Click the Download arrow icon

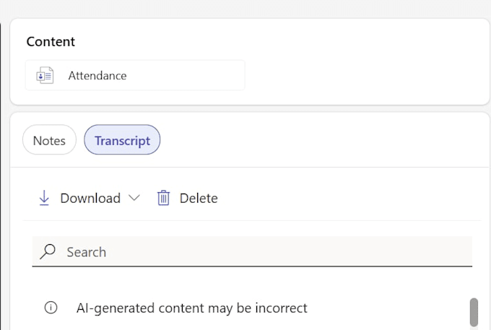(x=44, y=198)
